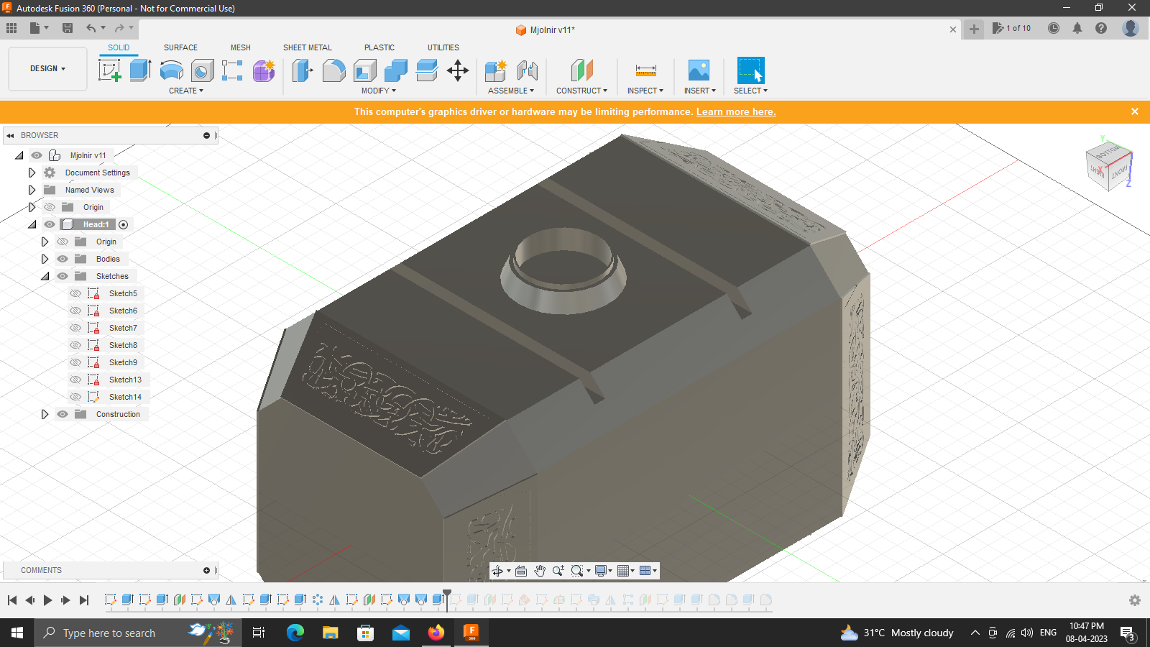This screenshot has width=1150, height=647.
Task: Open timeline settings gear
Action: click(1135, 600)
